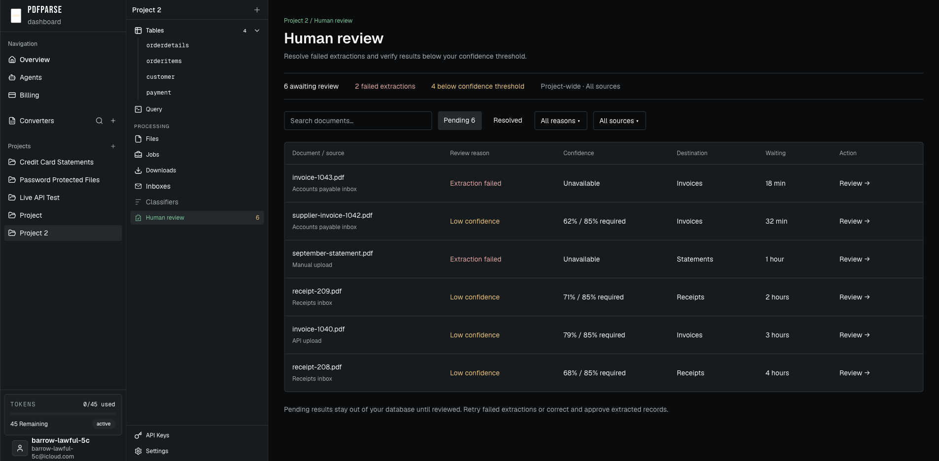This screenshot has width=939, height=461.
Task: Click the 62% / 85% required value
Action: [x=594, y=221]
